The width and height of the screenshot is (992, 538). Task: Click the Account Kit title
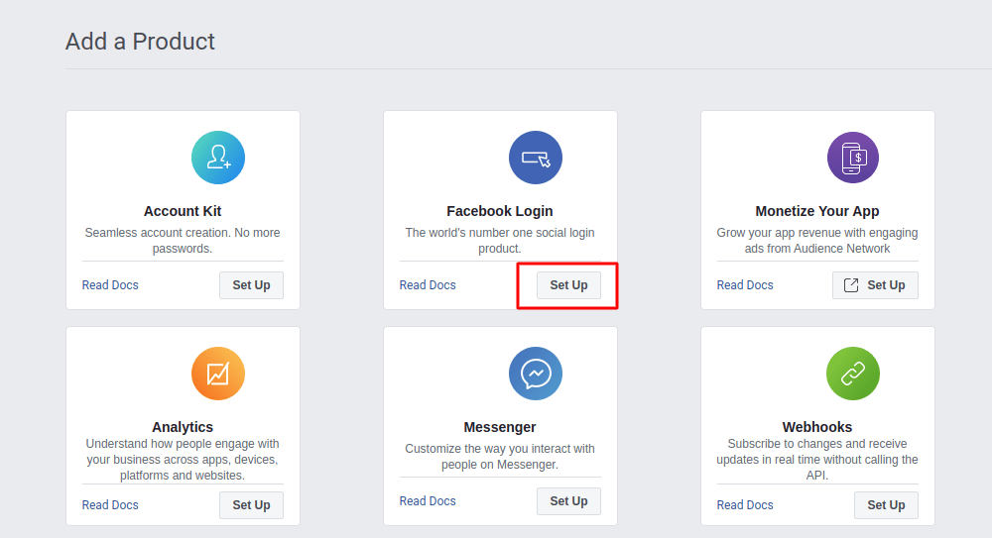(x=183, y=211)
